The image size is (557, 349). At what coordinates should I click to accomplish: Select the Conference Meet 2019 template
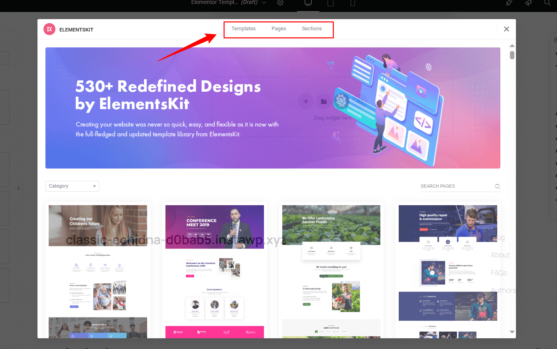pos(215,271)
